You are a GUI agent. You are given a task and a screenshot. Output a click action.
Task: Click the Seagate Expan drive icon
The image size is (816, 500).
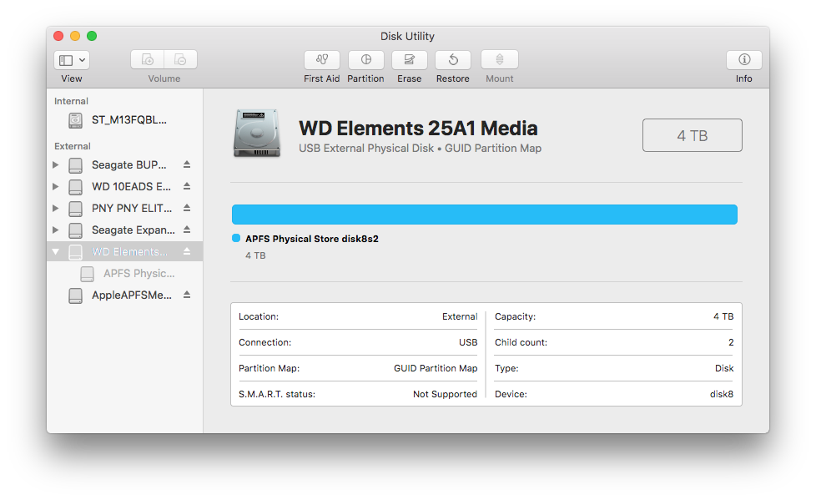pos(75,230)
